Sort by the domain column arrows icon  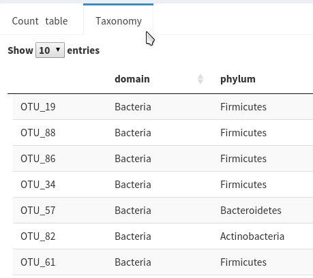(x=200, y=79)
